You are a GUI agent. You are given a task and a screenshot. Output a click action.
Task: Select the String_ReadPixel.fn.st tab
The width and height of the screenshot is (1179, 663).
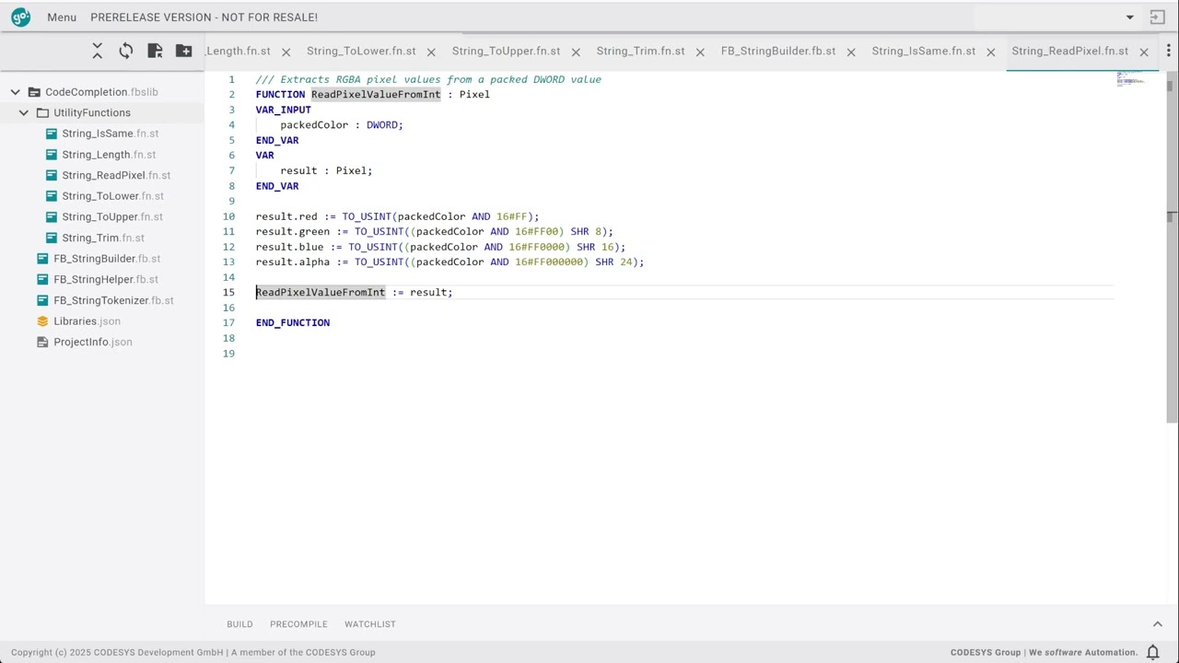[x=1069, y=52]
